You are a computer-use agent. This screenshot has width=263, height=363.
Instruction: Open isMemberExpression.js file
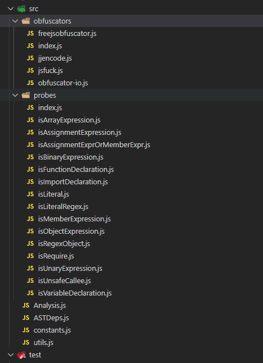tap(75, 219)
